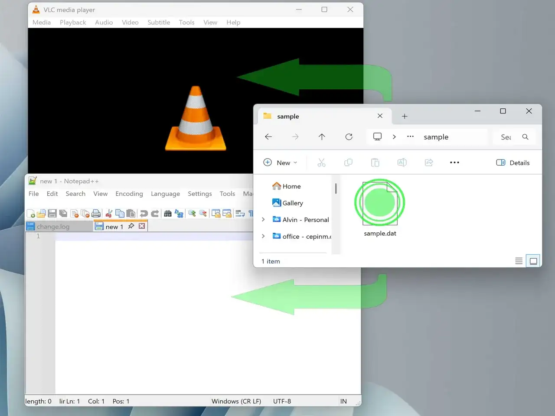Click Up arrow in File Explorer

pos(322,137)
